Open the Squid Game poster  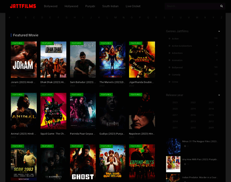pos(53,111)
